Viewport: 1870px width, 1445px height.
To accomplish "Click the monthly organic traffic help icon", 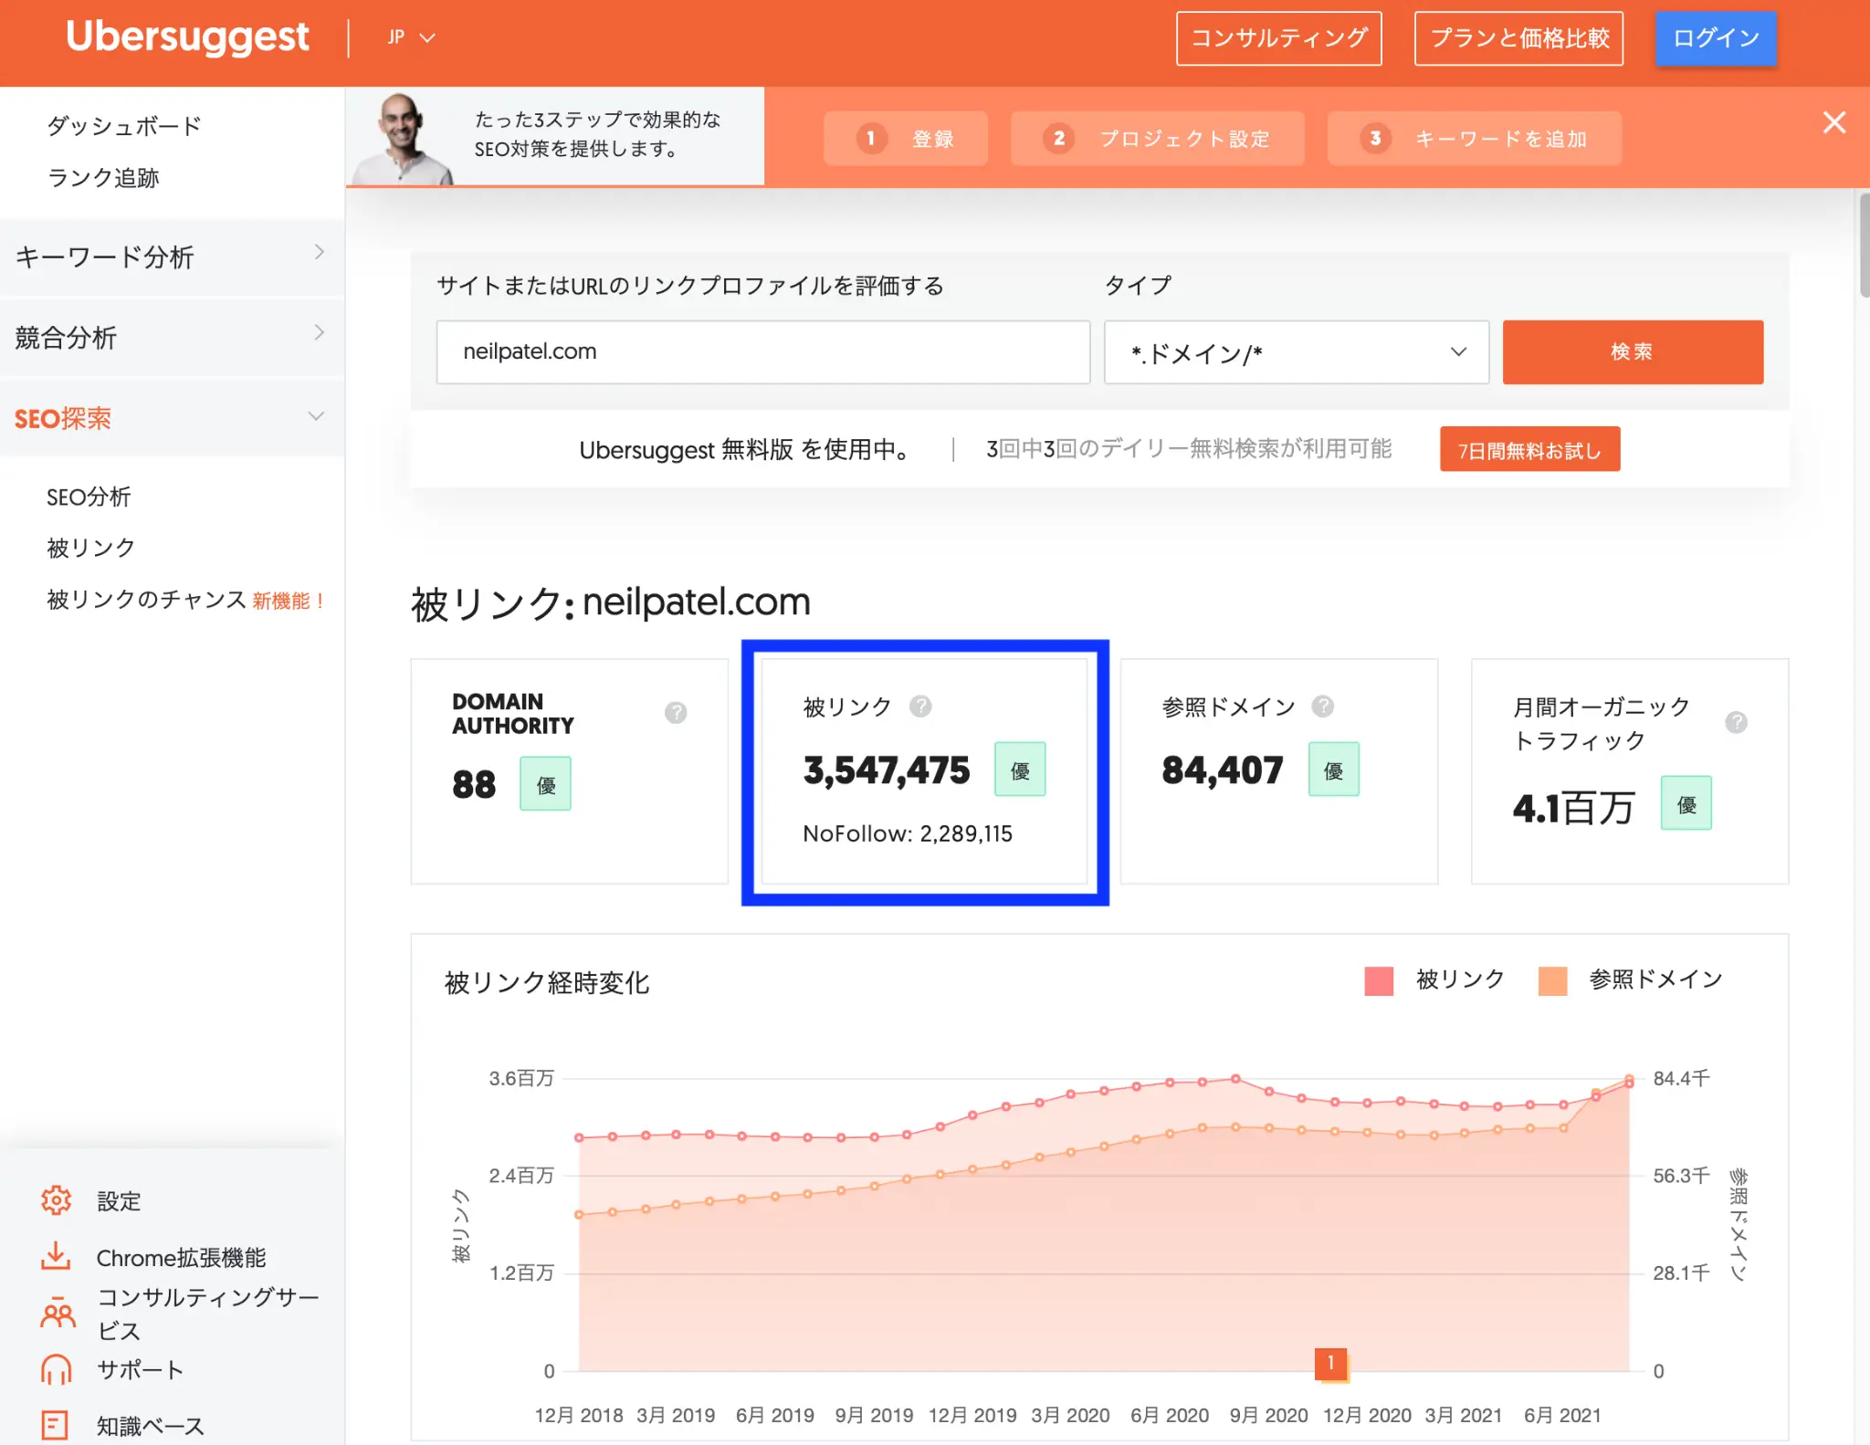I will pyautogui.click(x=1737, y=722).
